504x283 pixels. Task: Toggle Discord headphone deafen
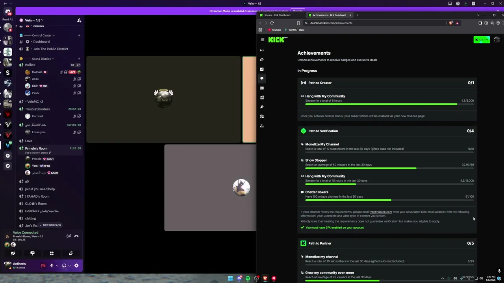(x=64, y=266)
